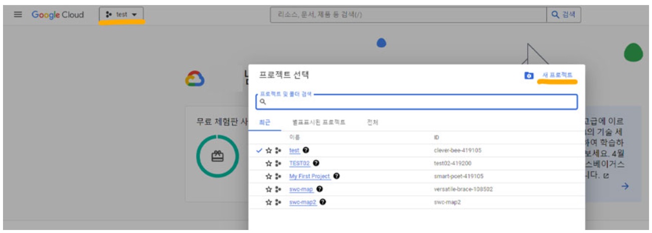This screenshot has height=233, width=652.
Task: Click help icon next to TEST02
Action: pyautogui.click(x=316, y=163)
